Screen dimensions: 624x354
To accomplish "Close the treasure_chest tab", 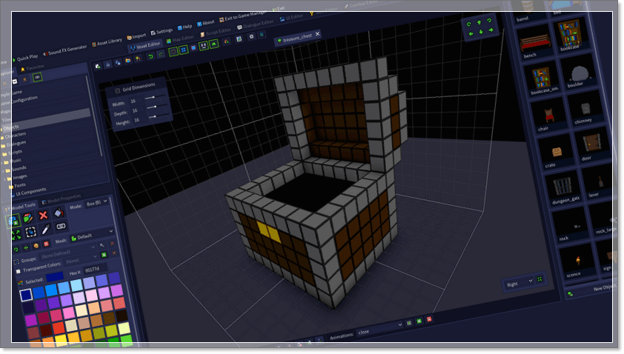I will pyautogui.click(x=317, y=34).
